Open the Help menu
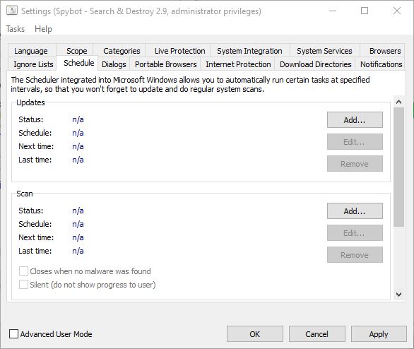Image resolution: width=414 pixels, height=349 pixels. [43, 29]
